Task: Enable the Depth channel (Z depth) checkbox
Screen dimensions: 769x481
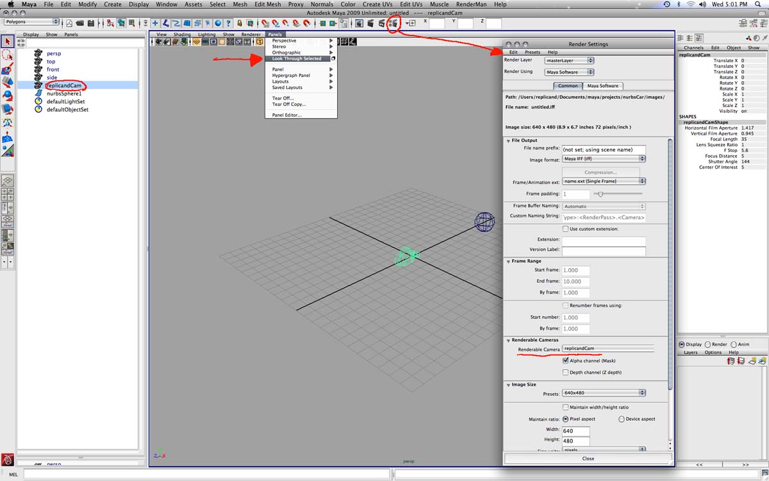Action: (x=565, y=372)
